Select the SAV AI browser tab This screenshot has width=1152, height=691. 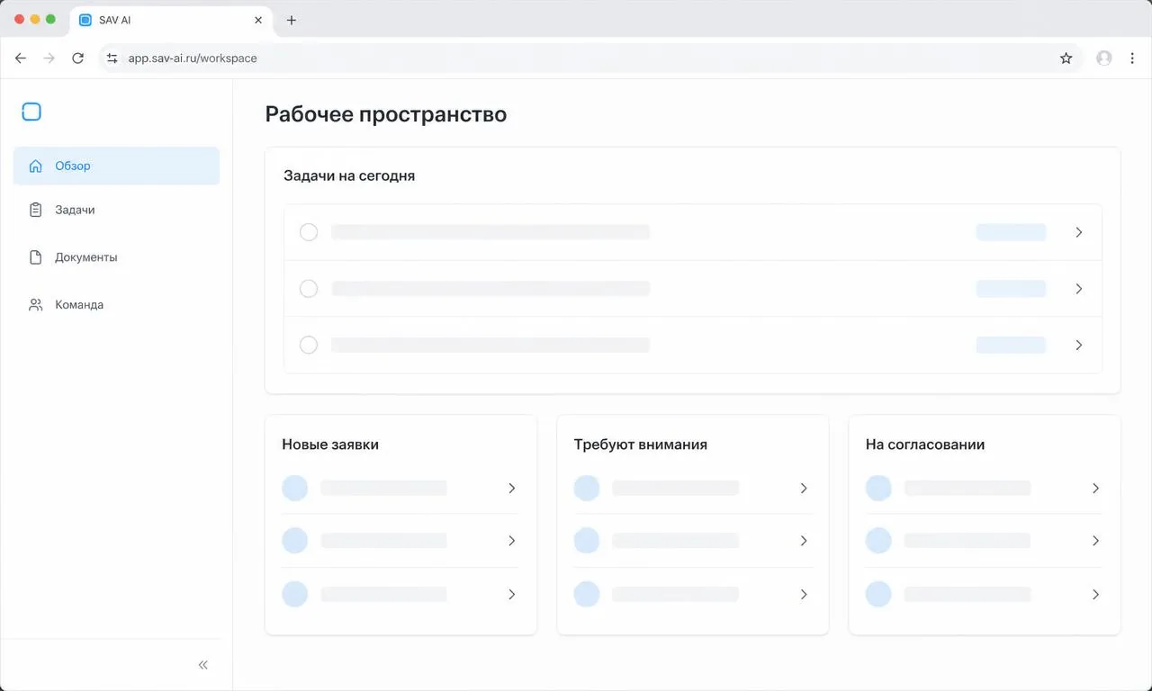click(171, 20)
